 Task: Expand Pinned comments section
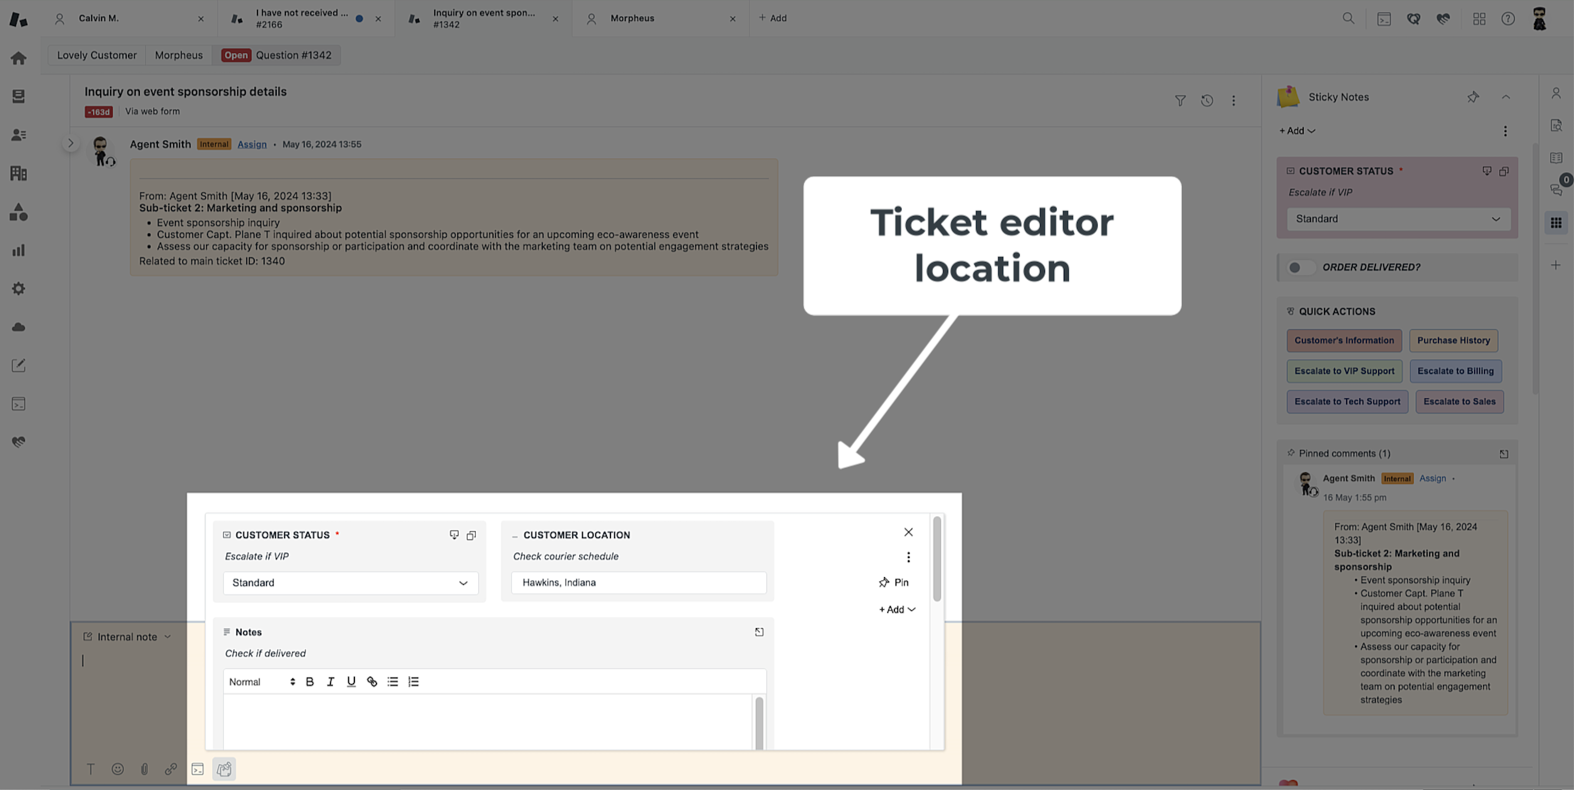point(1504,454)
